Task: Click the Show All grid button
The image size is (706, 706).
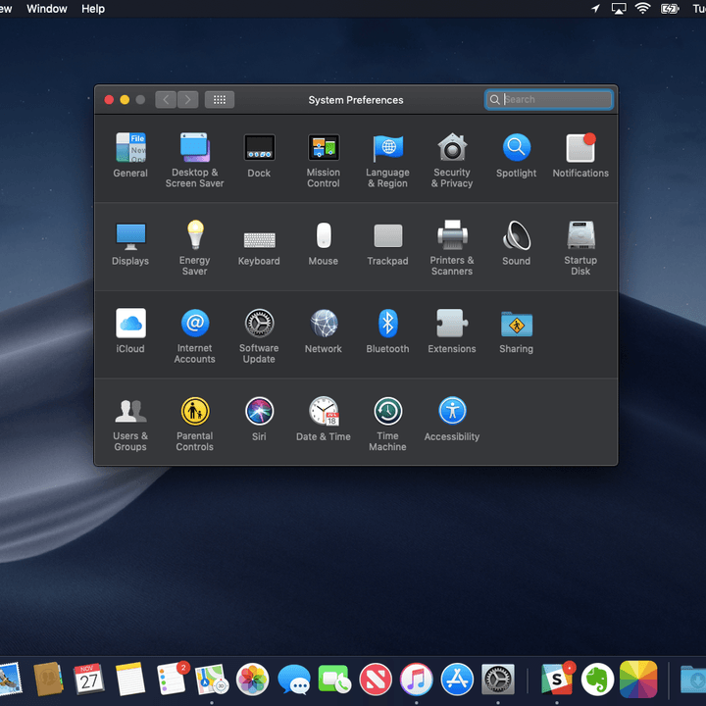Action: 220,99
